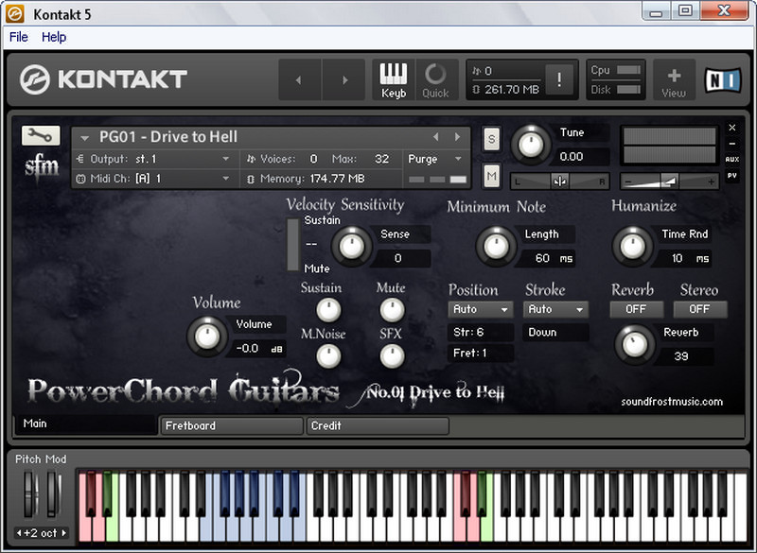Image resolution: width=757 pixels, height=553 pixels.
Task: Enable the Stereo OFF switch
Action: 699,309
